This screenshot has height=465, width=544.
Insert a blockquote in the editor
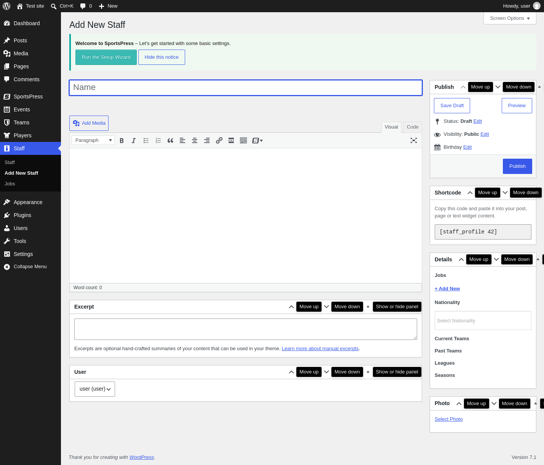pos(170,140)
